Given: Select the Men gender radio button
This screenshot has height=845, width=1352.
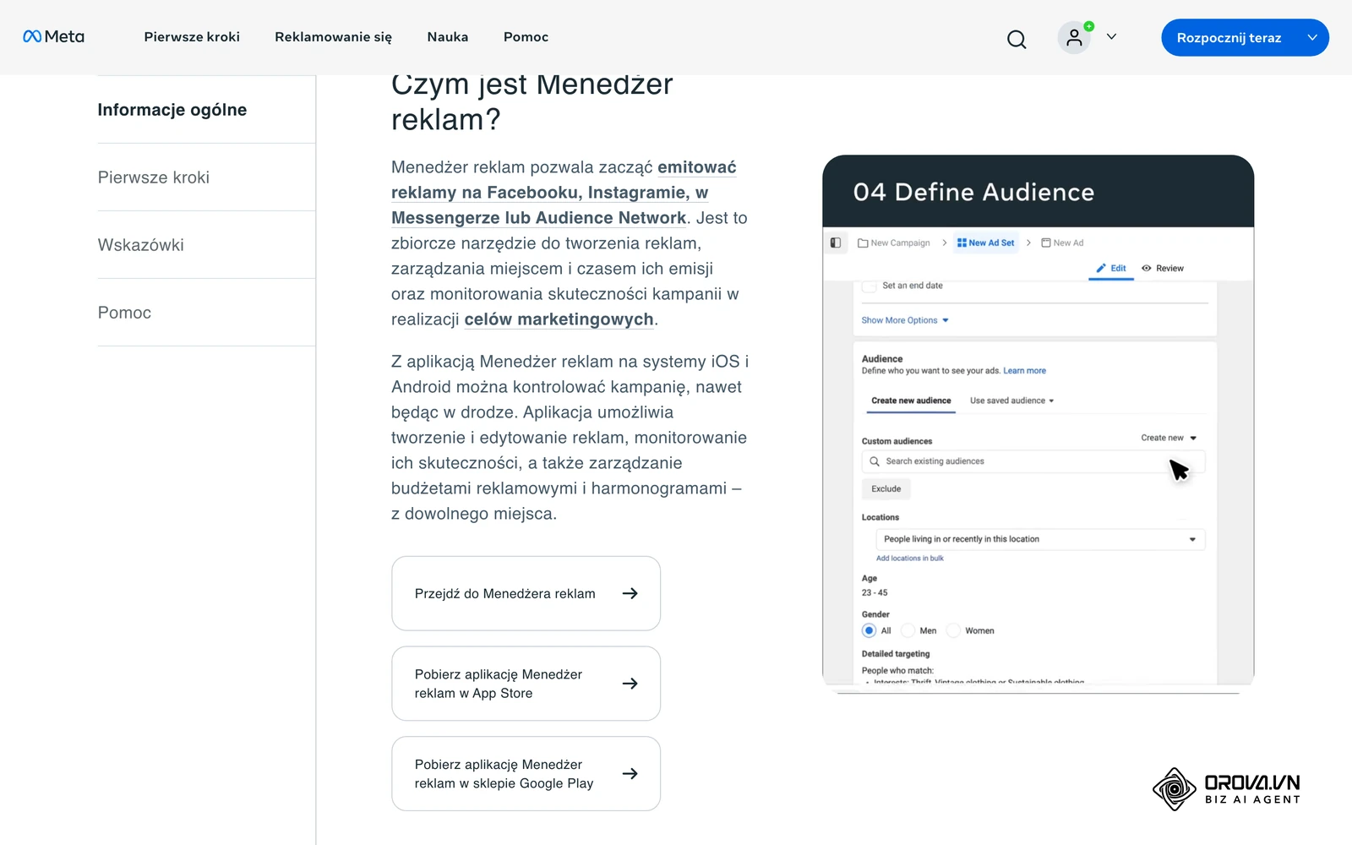Looking at the screenshot, I should [908, 630].
